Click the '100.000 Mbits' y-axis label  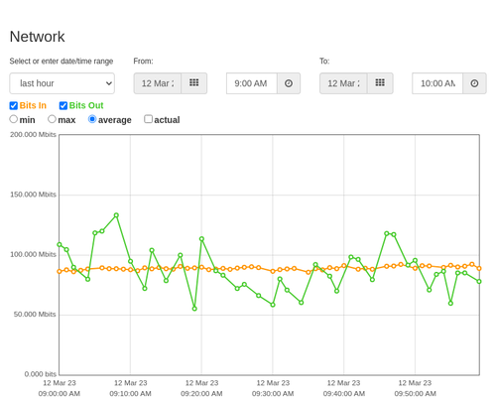33,254
